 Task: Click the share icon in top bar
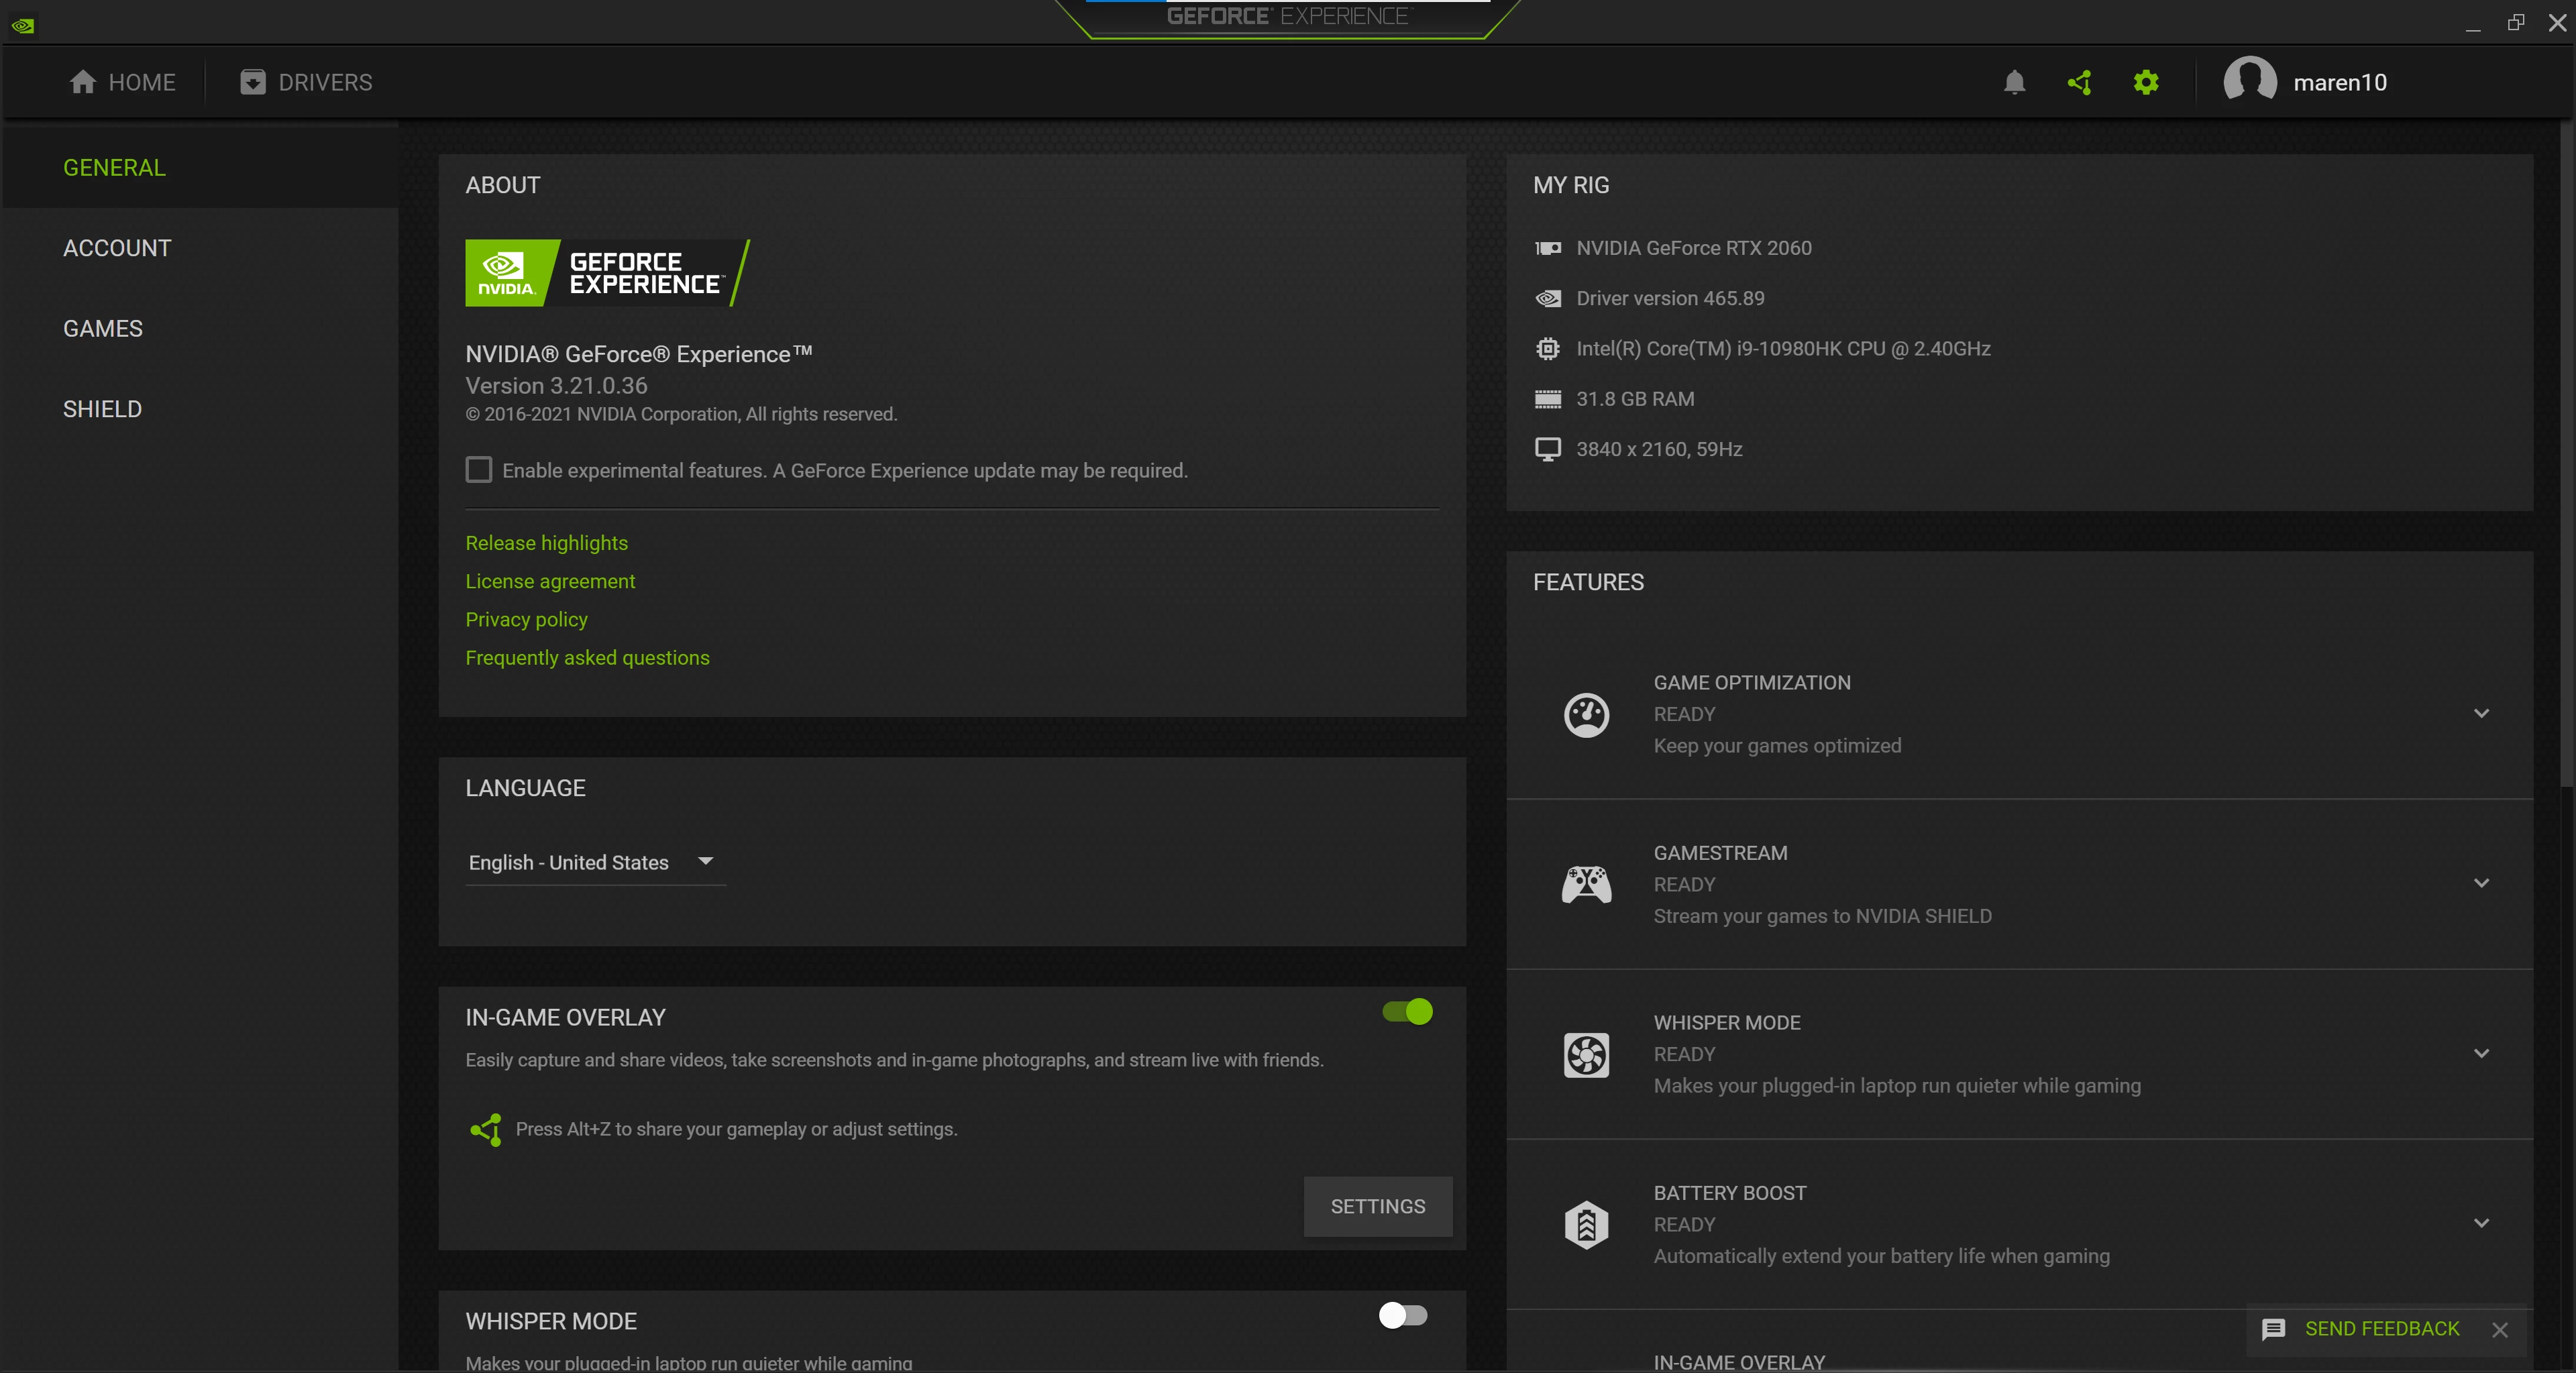point(2080,82)
